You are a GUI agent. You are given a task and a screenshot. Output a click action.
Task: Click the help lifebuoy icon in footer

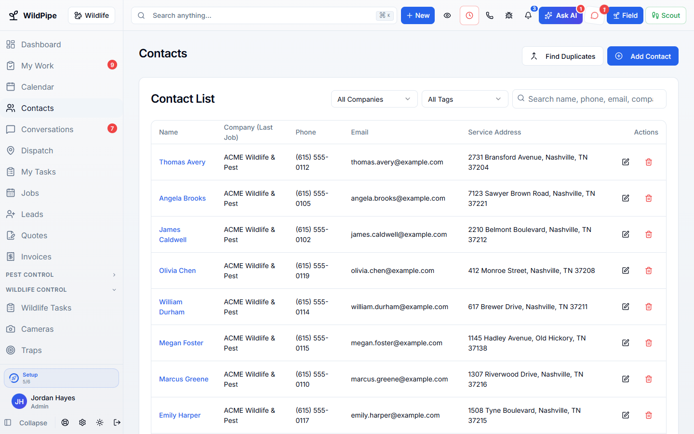click(65, 422)
